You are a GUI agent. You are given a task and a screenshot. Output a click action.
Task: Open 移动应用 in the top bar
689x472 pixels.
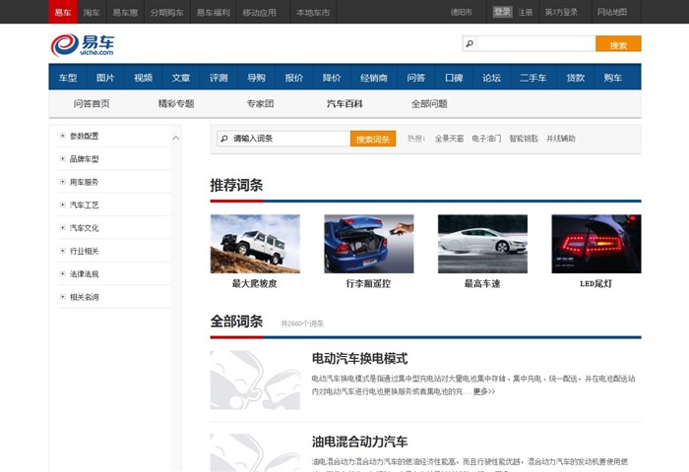pos(259,13)
